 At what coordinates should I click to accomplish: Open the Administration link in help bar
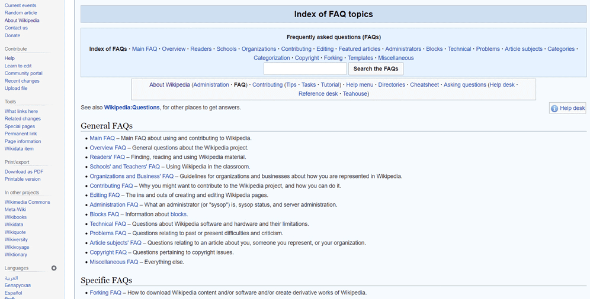point(211,84)
